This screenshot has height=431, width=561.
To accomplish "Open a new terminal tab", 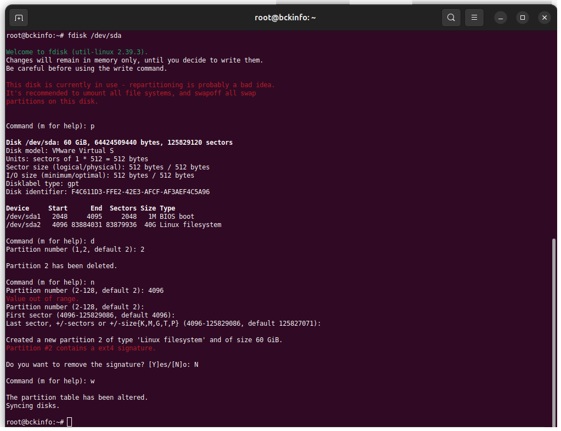I will pos(19,18).
